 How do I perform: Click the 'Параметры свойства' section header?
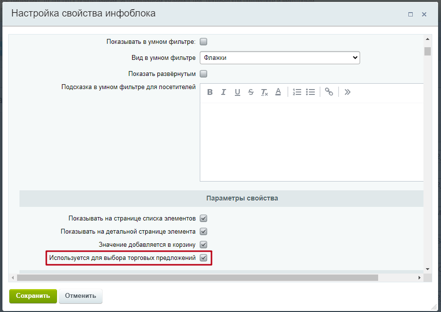coord(221,198)
